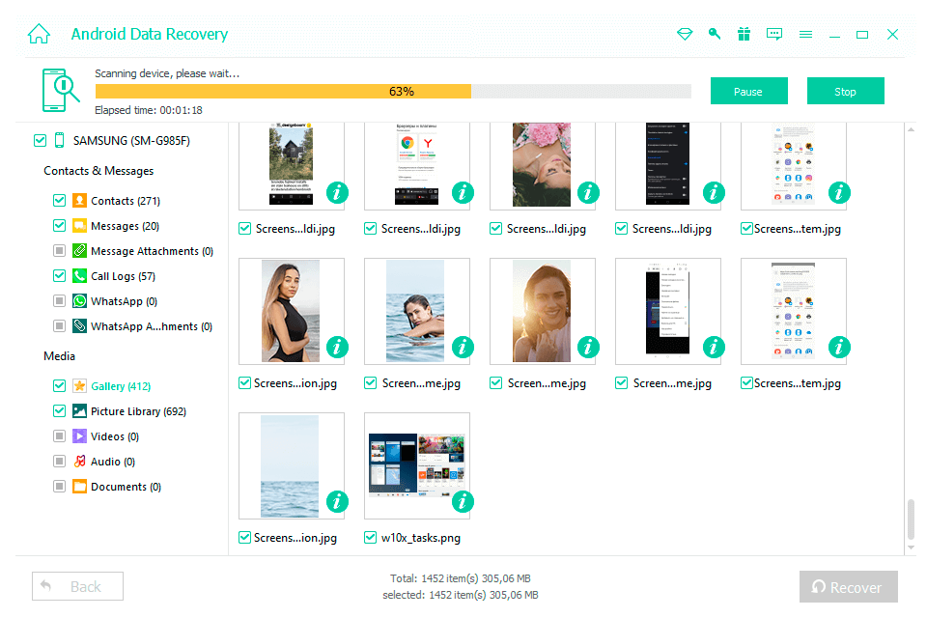Collapse the Media section
Viewport: 927px width, 618px height.
pos(60,355)
